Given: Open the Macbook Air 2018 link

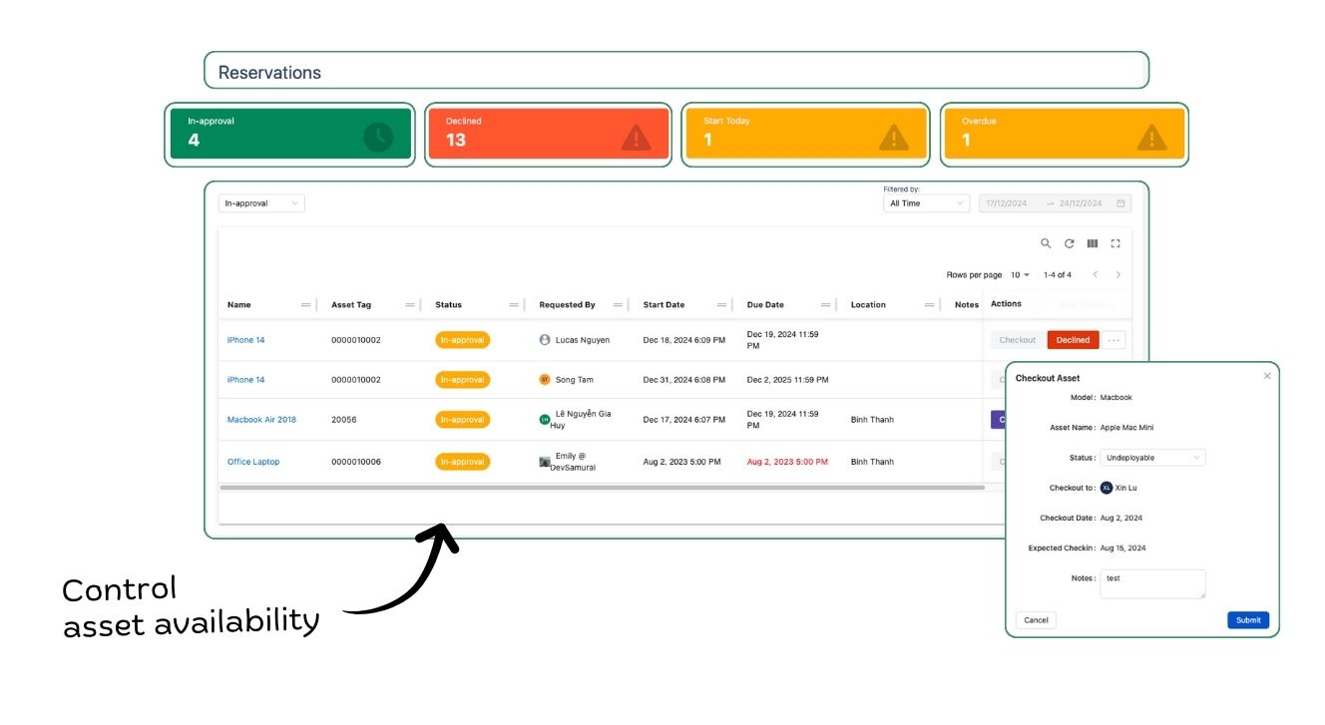Looking at the screenshot, I should [261, 420].
